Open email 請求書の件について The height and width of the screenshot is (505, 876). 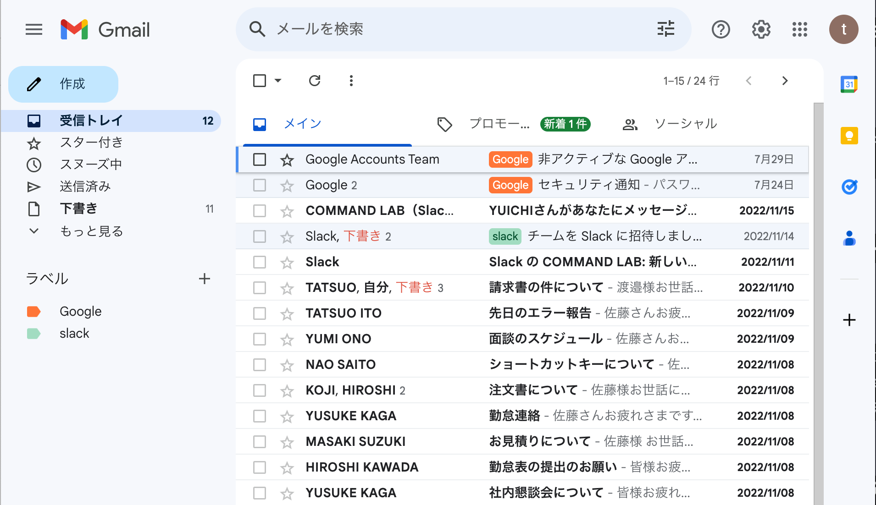522,288
